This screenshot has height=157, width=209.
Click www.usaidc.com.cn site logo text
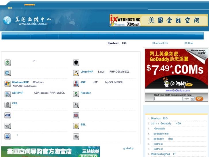tap(33, 24)
